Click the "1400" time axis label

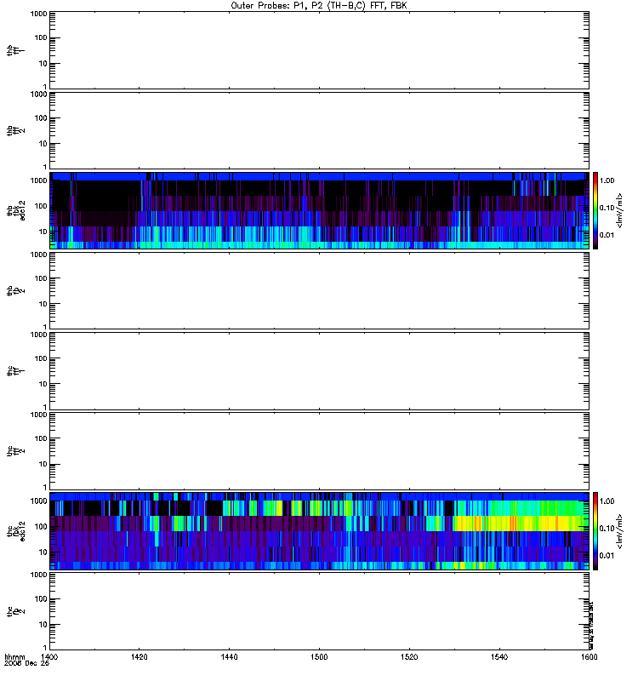pos(49,656)
